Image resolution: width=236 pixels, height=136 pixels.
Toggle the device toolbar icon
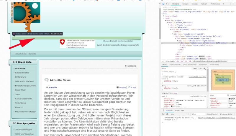tap(167, 4)
